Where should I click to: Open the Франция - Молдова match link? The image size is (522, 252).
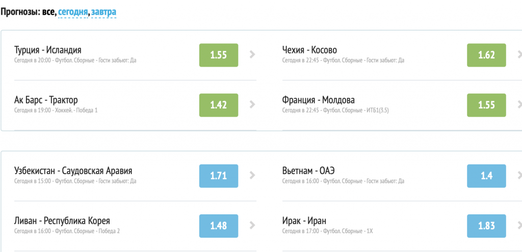point(318,100)
